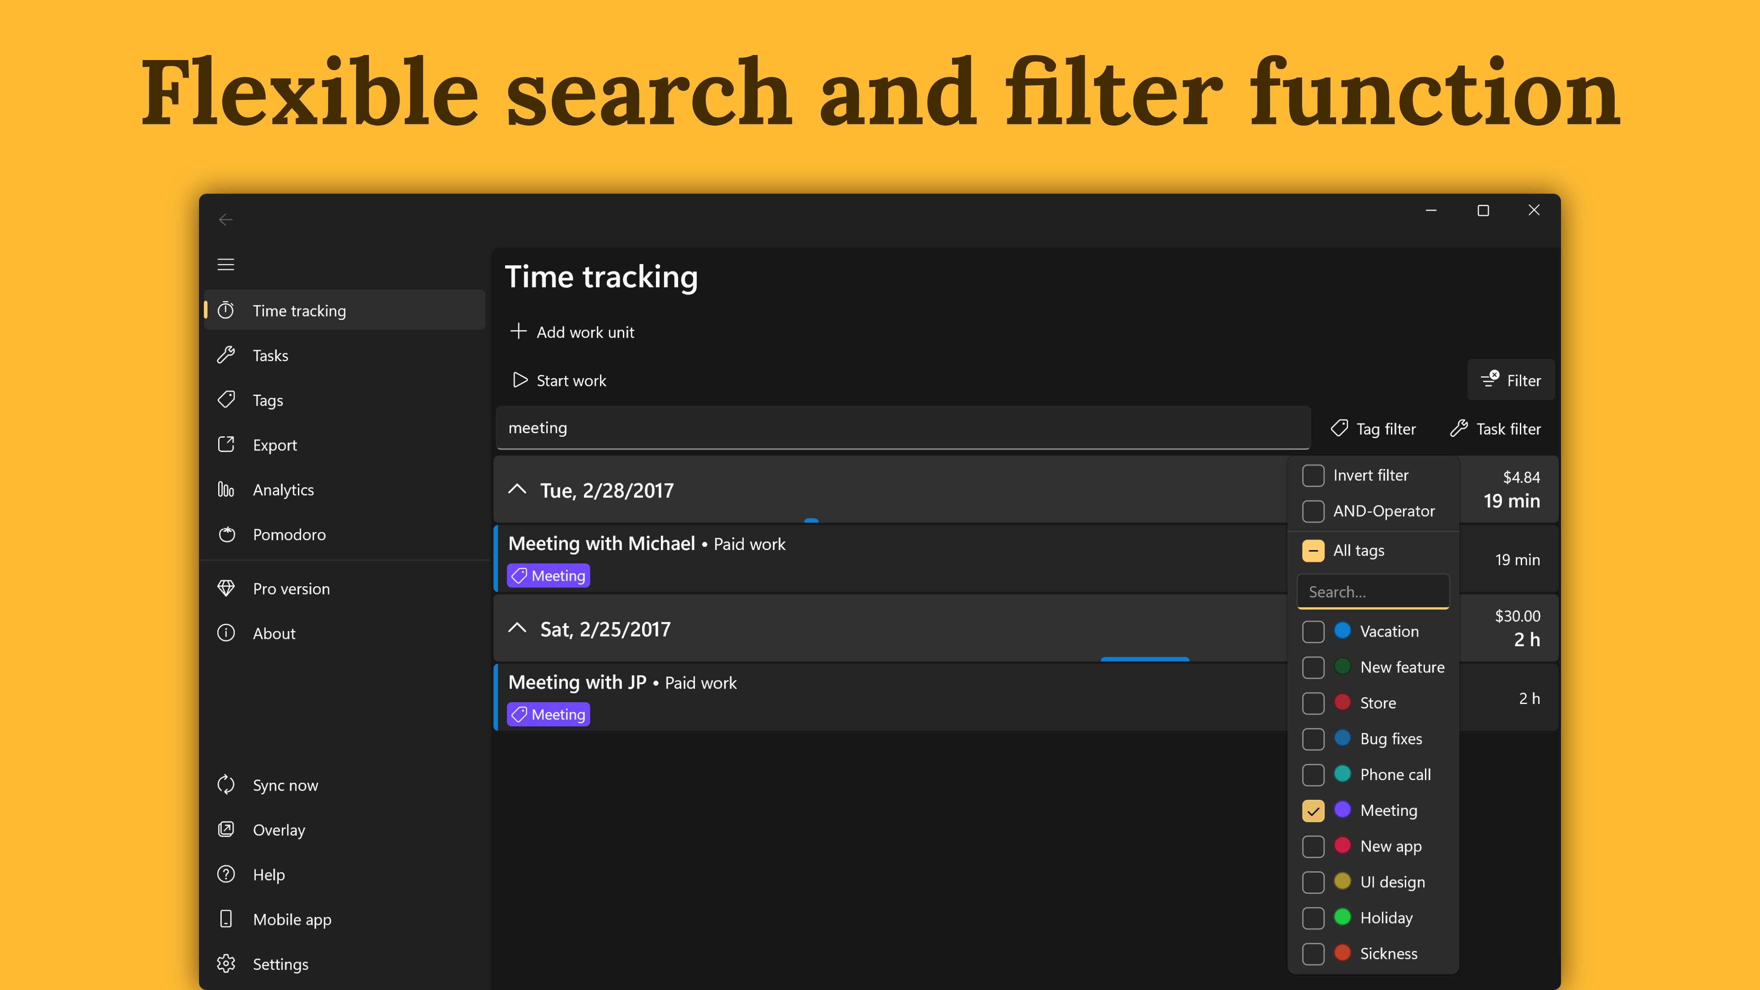The image size is (1760, 990).
Task: Click the tag Search field
Action: tap(1373, 592)
